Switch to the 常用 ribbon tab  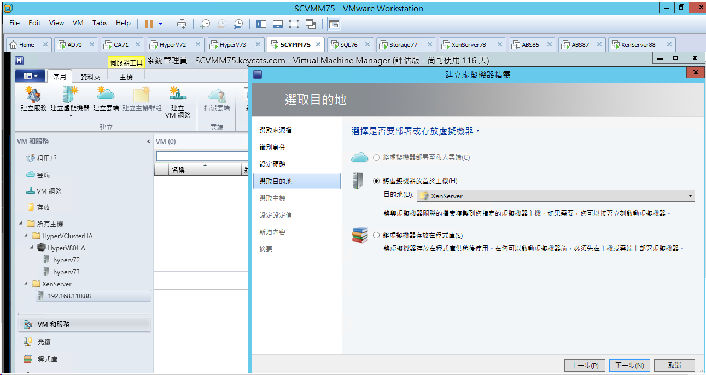60,77
